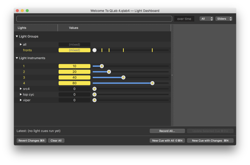Screen dimensions: 250x165
Task: Create New Cue with Changes
Action: click(x=210, y=141)
